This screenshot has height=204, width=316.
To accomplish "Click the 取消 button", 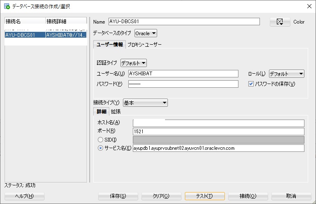I will point(291,196).
